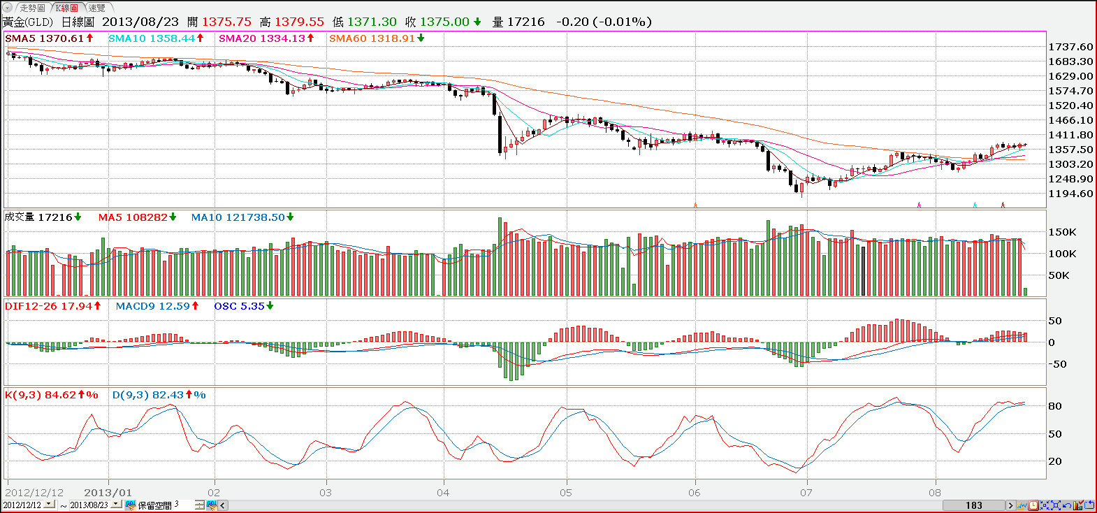
Task: Click GO icon after the date range
Action: tap(131, 505)
